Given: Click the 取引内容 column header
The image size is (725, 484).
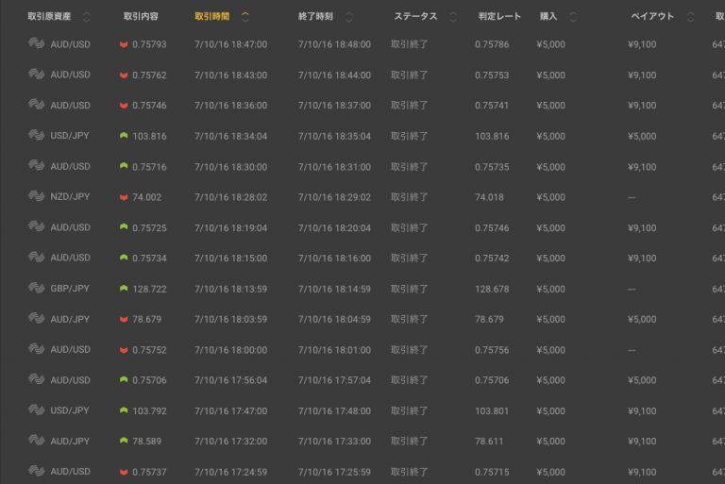Looking at the screenshot, I should click(x=141, y=17).
